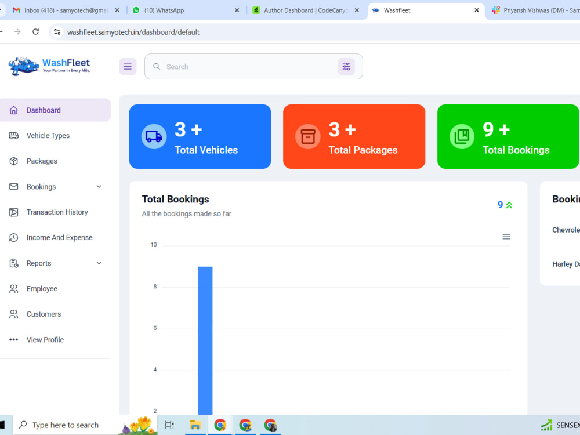Expand the Reports submenu chevron
The image size is (580, 435).
pyautogui.click(x=99, y=263)
